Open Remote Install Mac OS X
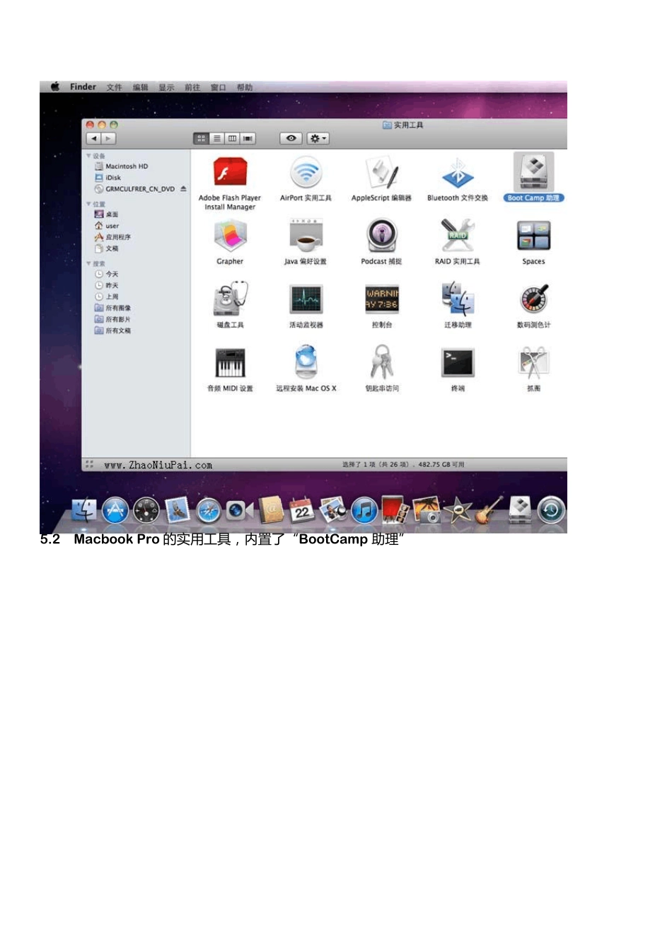Viewport: 672px width, 951px height. point(306,362)
